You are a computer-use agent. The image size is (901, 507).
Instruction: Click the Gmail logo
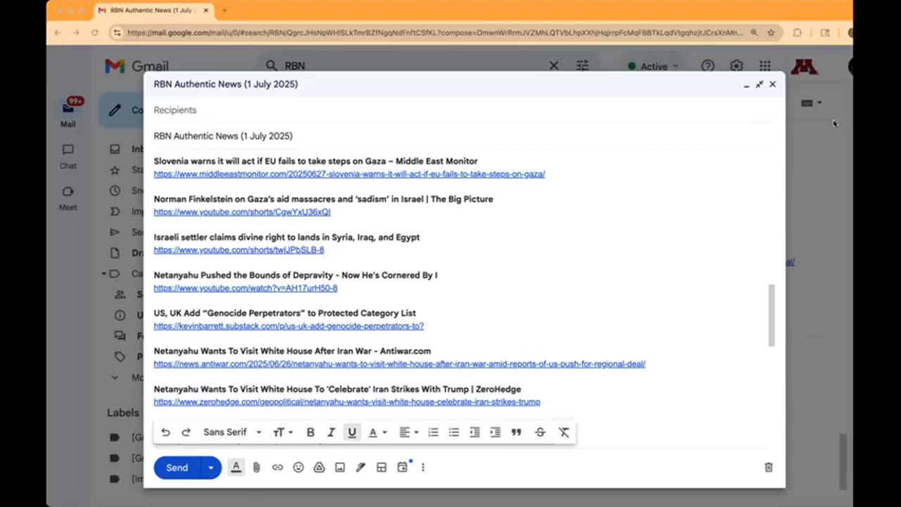pos(137,66)
